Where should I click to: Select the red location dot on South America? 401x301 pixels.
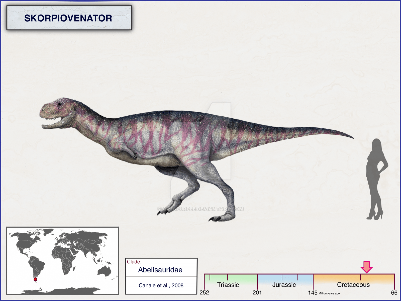coord(35,279)
